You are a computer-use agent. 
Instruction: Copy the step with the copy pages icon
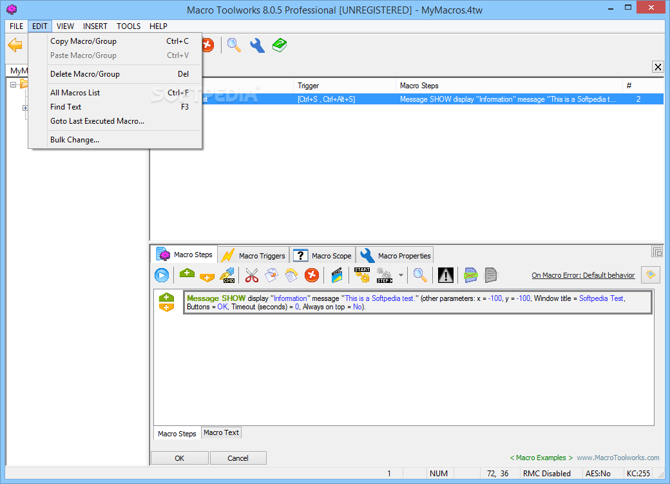[x=271, y=275]
